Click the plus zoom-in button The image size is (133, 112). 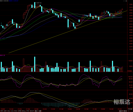[129, 111]
